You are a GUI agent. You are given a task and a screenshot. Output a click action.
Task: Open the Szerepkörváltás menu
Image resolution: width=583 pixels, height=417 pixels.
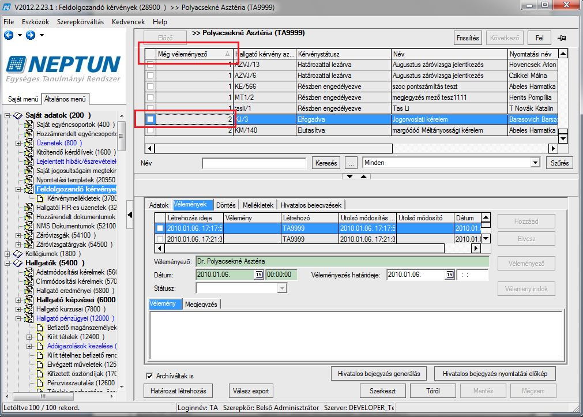coord(80,22)
